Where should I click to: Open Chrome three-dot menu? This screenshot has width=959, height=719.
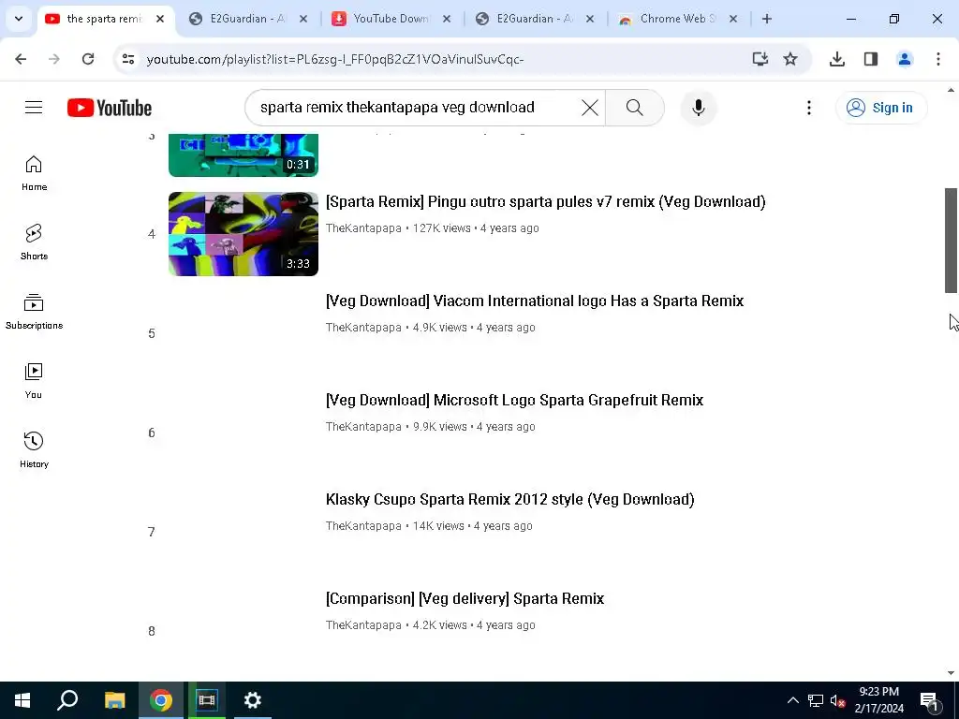pos(938,59)
